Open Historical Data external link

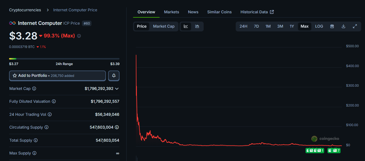257,12
